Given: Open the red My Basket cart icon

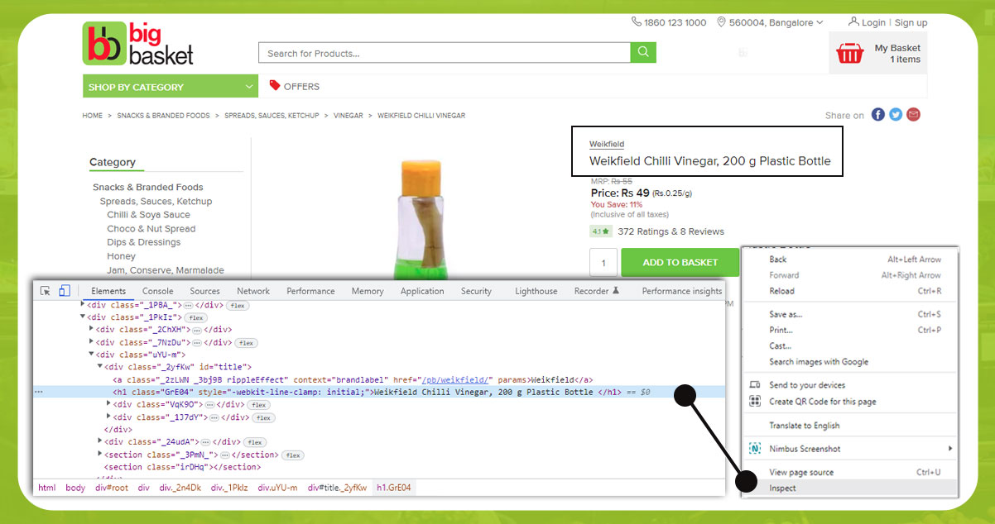Looking at the screenshot, I should click(849, 54).
